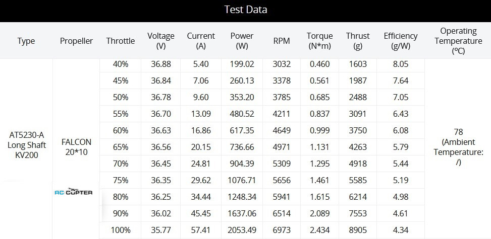
Task: Select the FALCON 20*10 propeller cell
Action: pyautogui.click(x=76, y=147)
